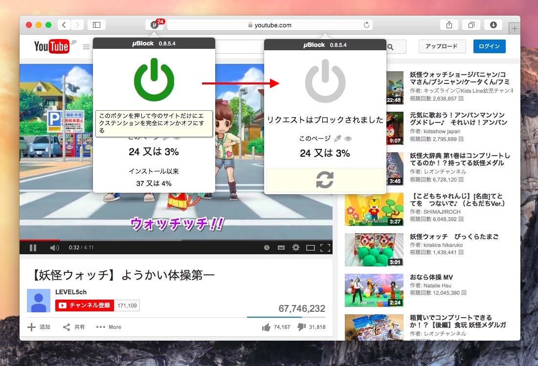538x366 pixels.
Task: Open the µBlock toolbar icon showing 24
Action: tap(154, 25)
